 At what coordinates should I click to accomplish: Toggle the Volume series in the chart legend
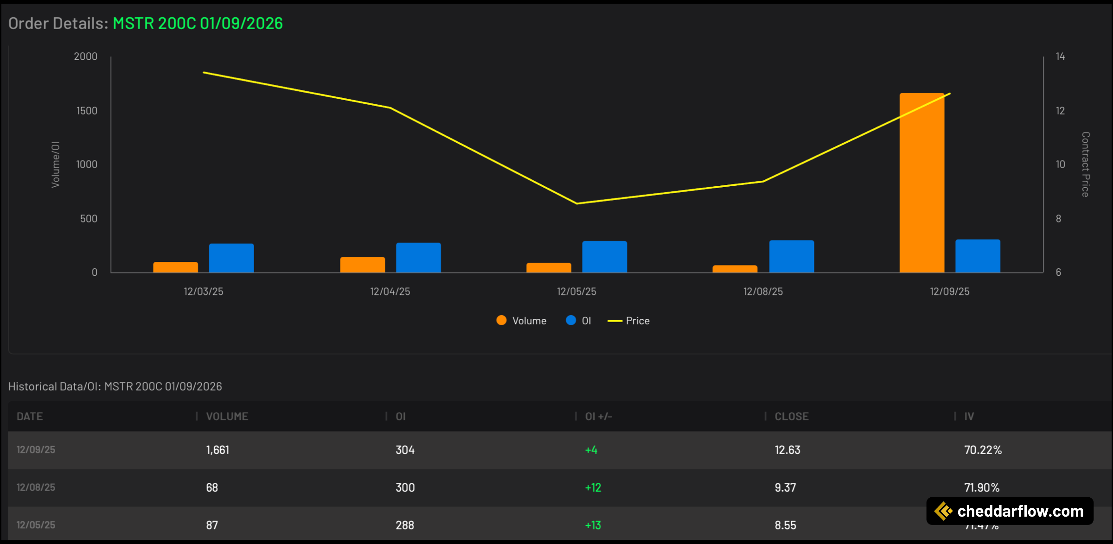521,321
